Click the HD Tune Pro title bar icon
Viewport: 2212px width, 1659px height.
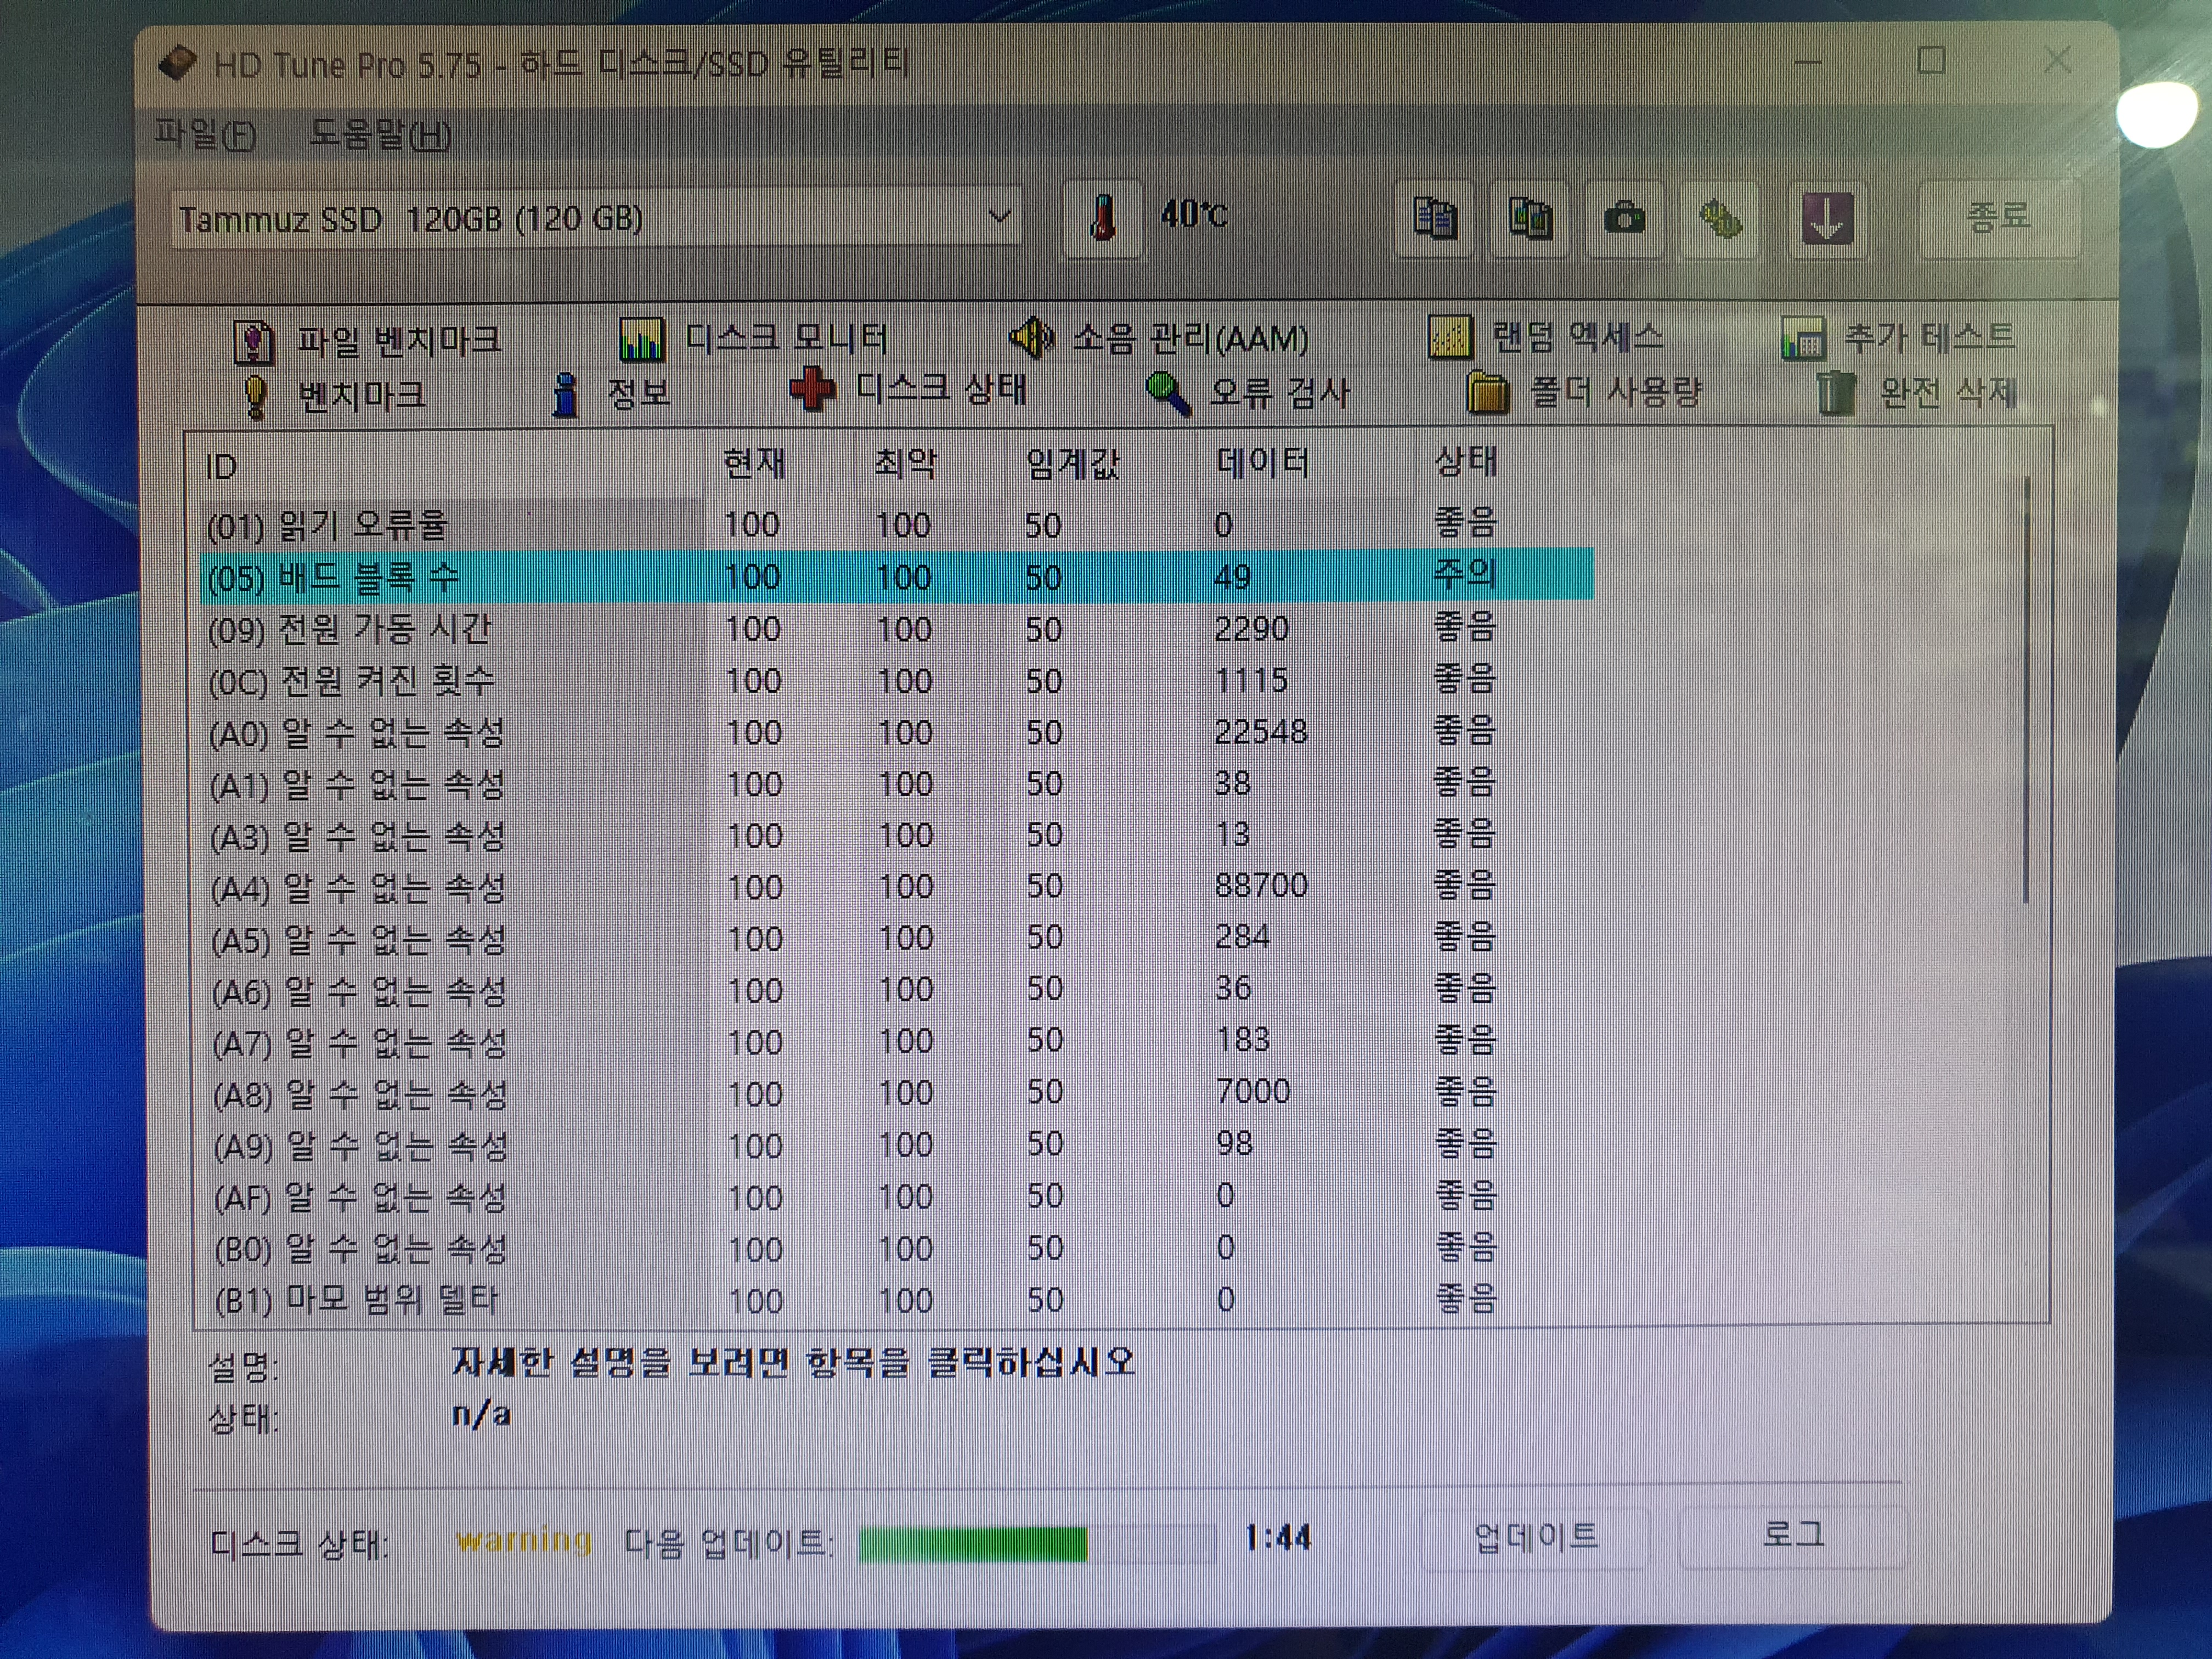177,64
